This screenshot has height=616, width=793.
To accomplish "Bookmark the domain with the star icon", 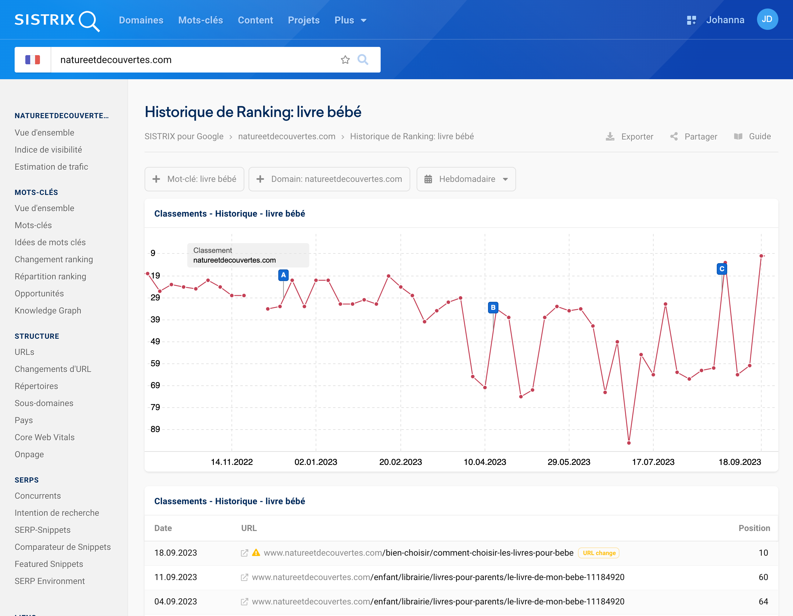I will [345, 59].
